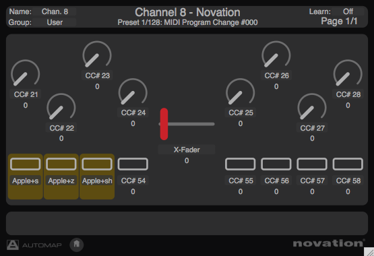This screenshot has width=374, height=256.
Task: Click the CC# 23 rotary knob
Action: (x=97, y=55)
